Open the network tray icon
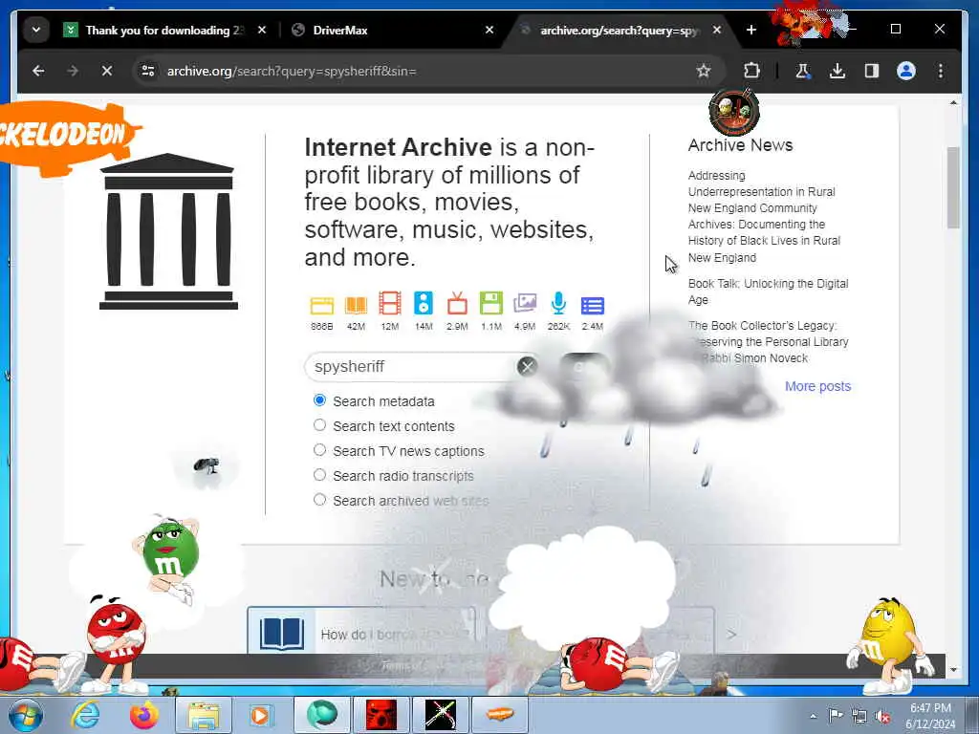This screenshot has height=734, width=979. [859, 717]
